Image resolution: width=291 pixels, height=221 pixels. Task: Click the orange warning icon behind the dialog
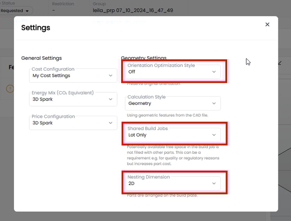pyautogui.click(x=10, y=88)
